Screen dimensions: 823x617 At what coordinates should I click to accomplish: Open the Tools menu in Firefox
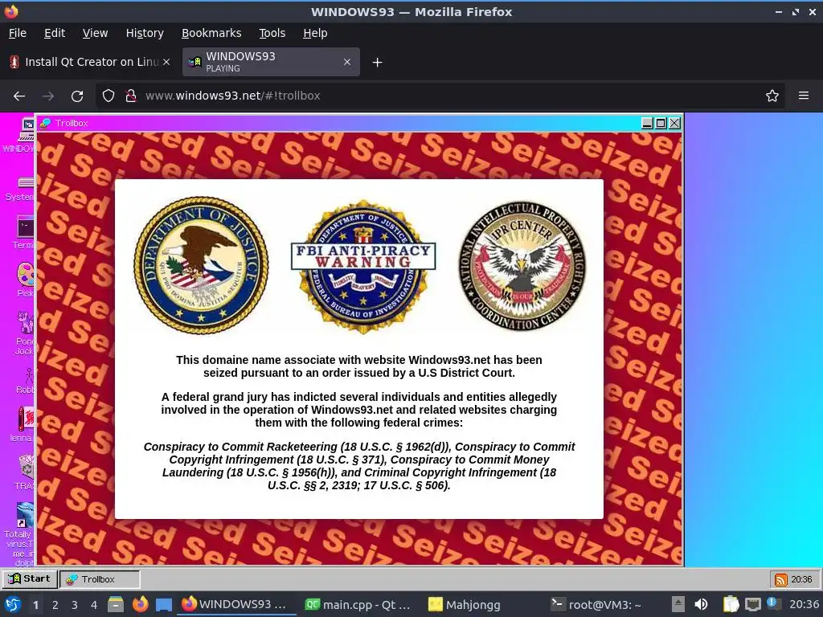click(x=272, y=33)
